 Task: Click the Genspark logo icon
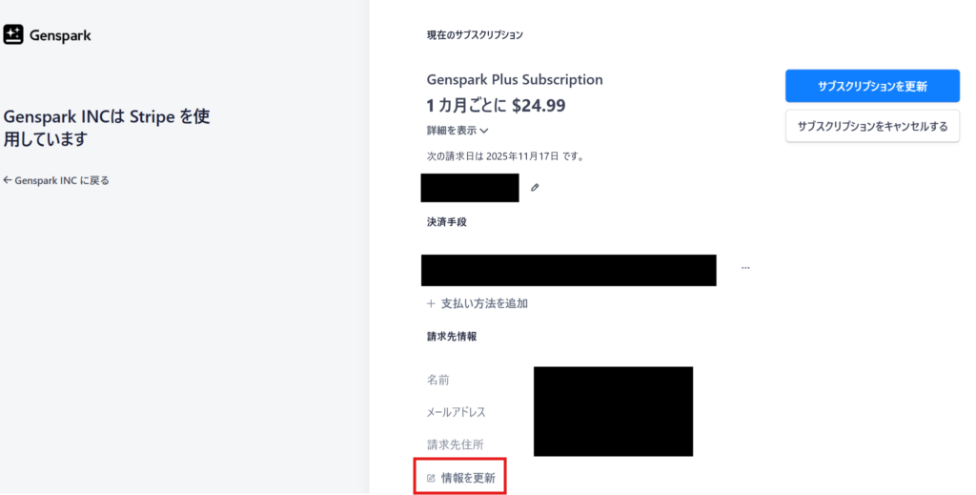click(x=13, y=35)
